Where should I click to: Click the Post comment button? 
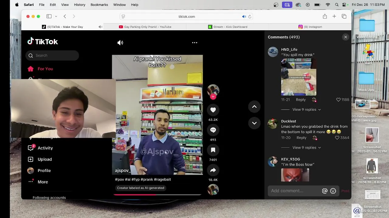coord(345,191)
